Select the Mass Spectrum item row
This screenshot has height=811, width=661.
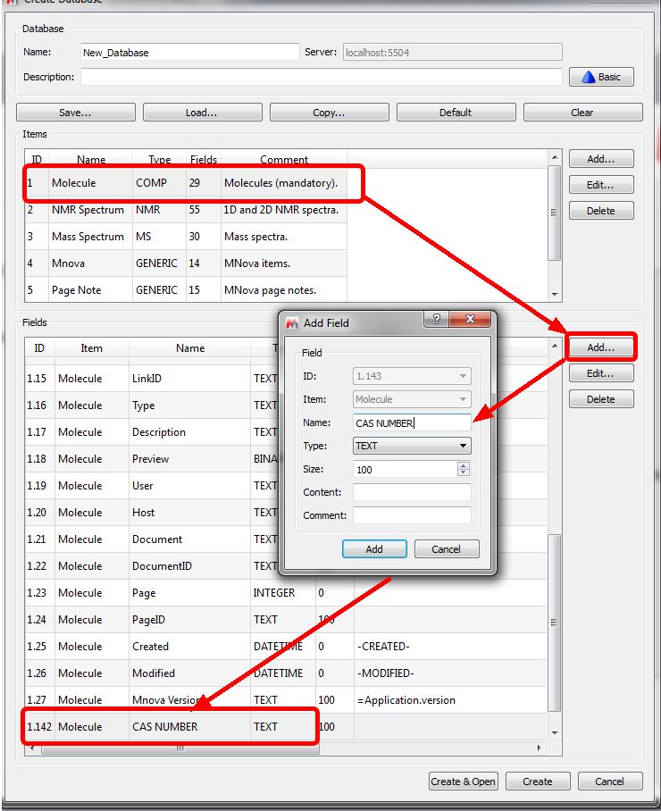coord(186,237)
